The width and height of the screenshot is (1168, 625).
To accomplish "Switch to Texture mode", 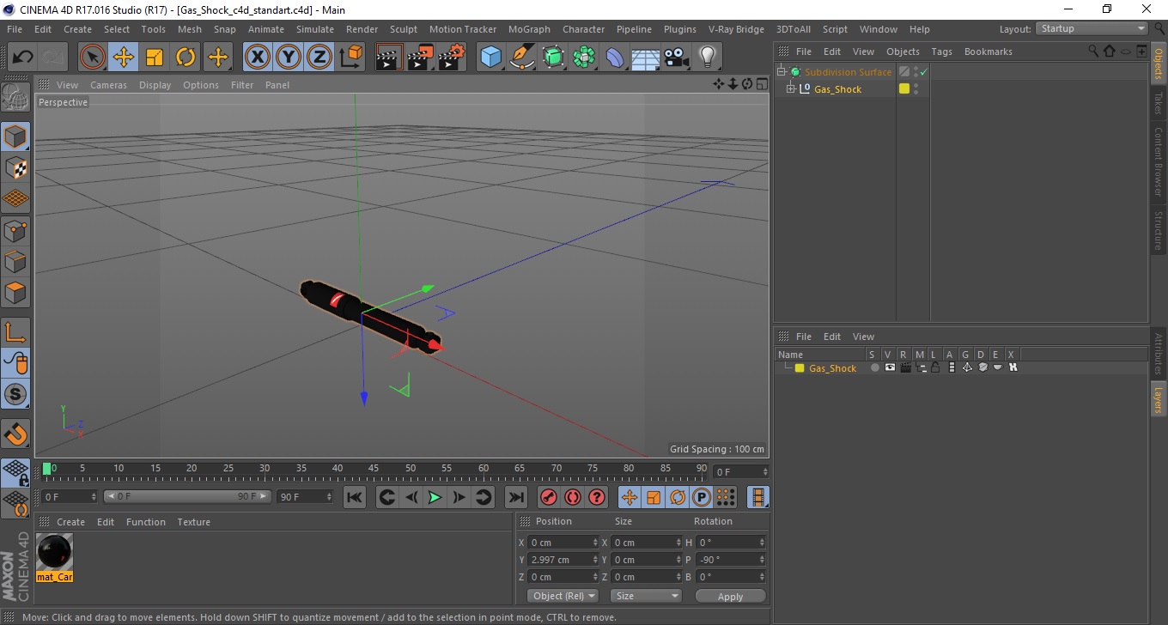I will point(15,167).
